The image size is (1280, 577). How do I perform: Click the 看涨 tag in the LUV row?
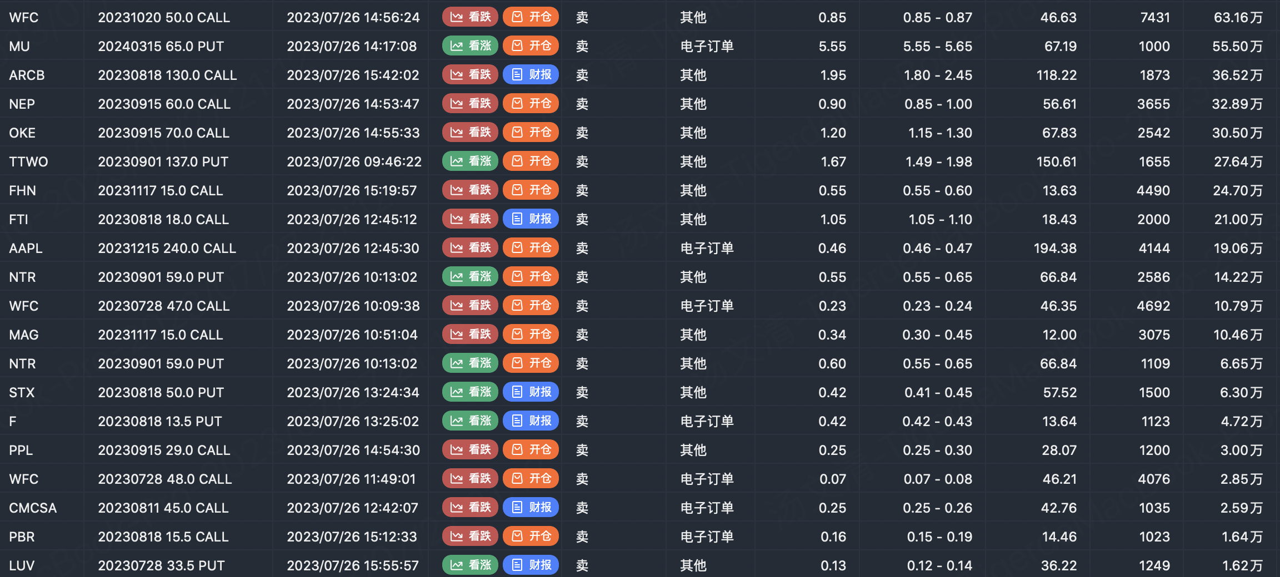pyautogui.click(x=470, y=565)
